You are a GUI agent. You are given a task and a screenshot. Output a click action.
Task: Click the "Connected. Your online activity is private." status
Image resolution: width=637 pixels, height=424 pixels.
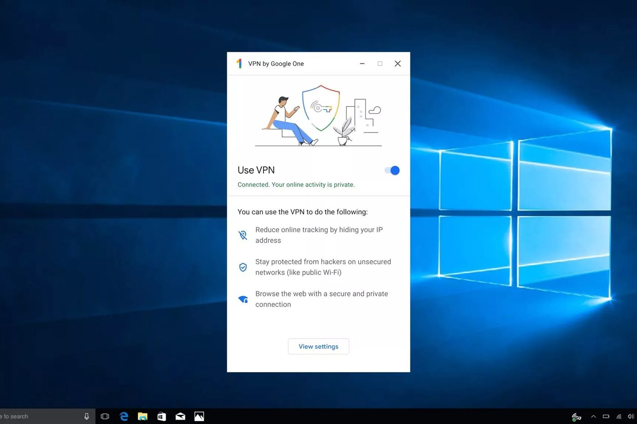pos(296,185)
